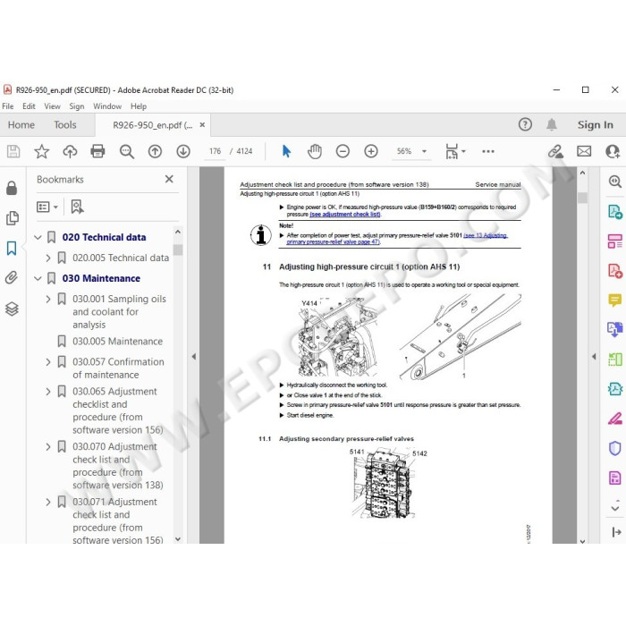Open the View menu
This screenshot has height=626, width=626.
(x=52, y=106)
